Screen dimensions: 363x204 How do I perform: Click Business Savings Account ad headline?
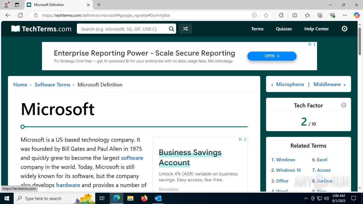coord(190,157)
